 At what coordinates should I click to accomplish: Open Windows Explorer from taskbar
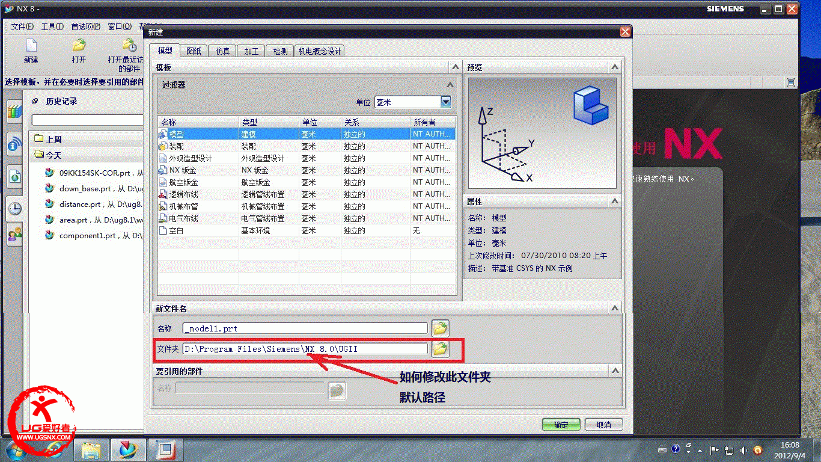click(91, 450)
